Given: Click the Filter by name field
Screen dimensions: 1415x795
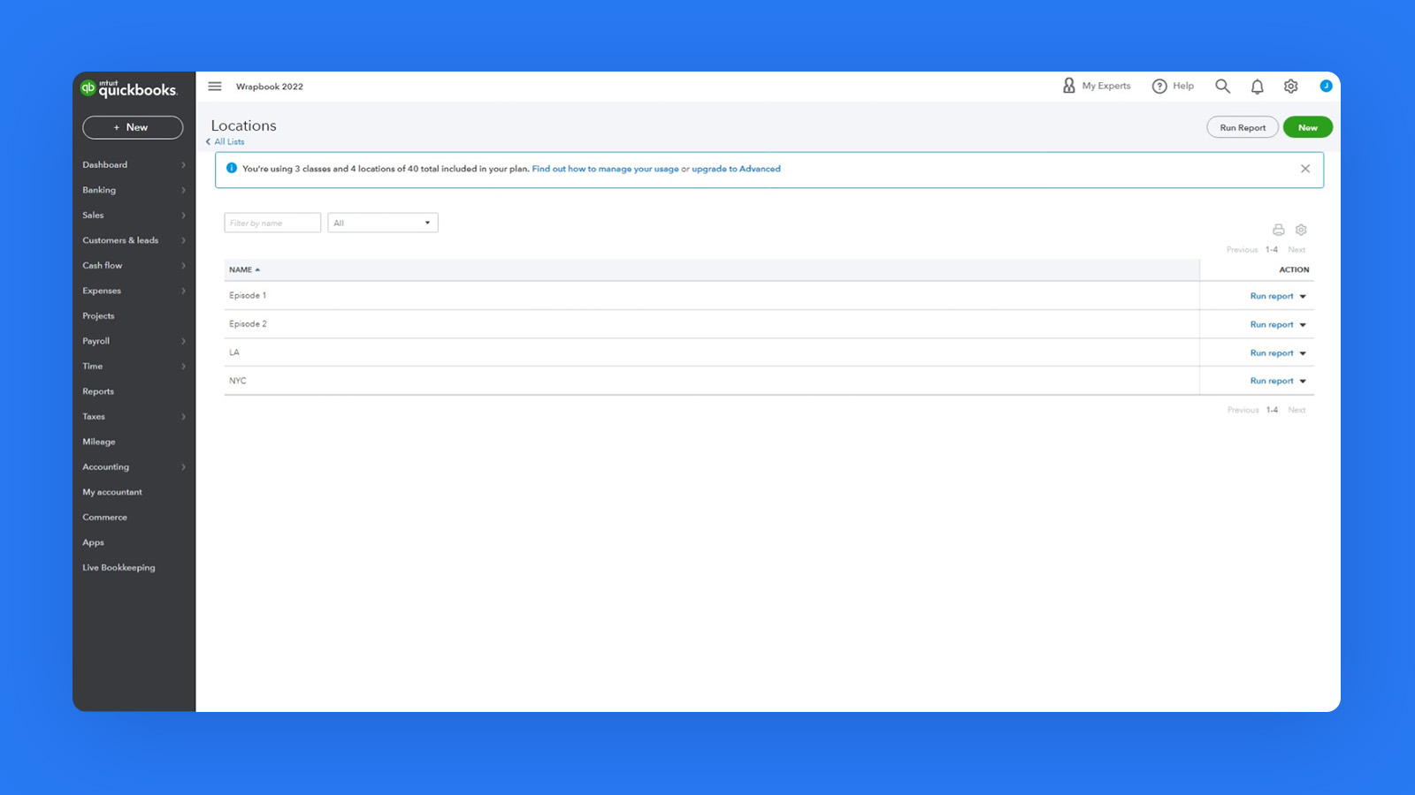Looking at the screenshot, I should coord(272,223).
